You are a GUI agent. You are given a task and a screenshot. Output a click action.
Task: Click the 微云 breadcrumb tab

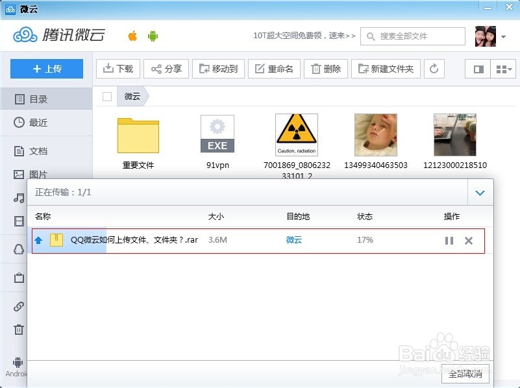point(132,97)
